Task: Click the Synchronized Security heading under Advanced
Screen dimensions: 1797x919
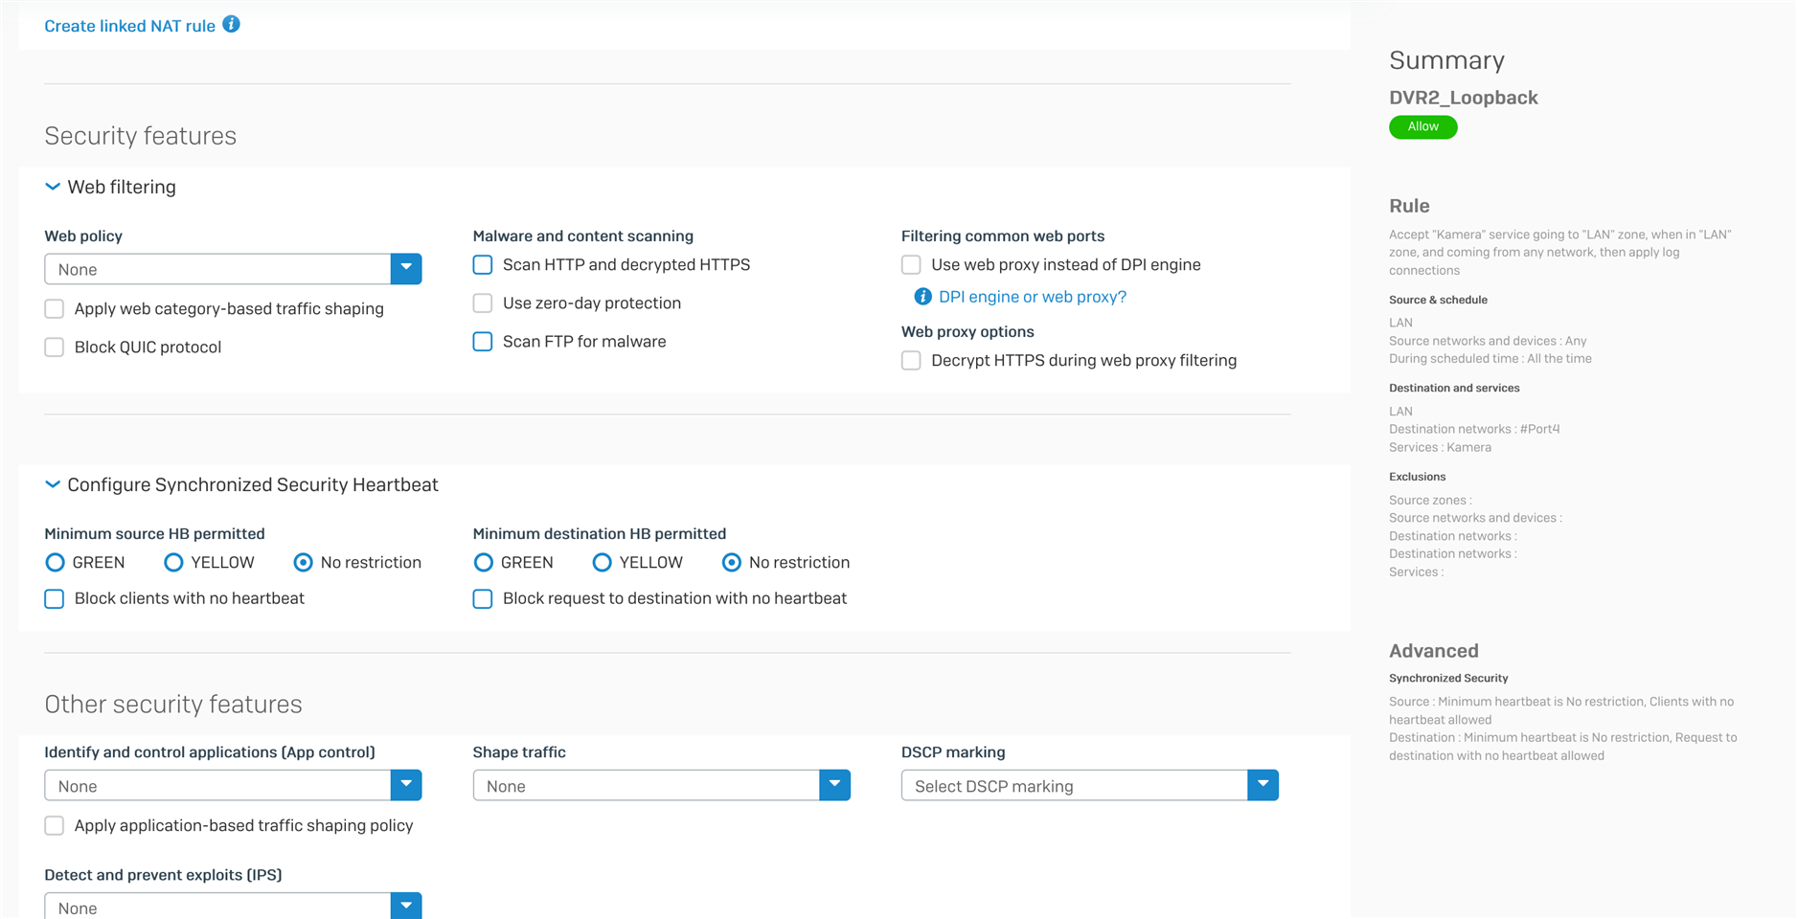Action: pos(1448,678)
